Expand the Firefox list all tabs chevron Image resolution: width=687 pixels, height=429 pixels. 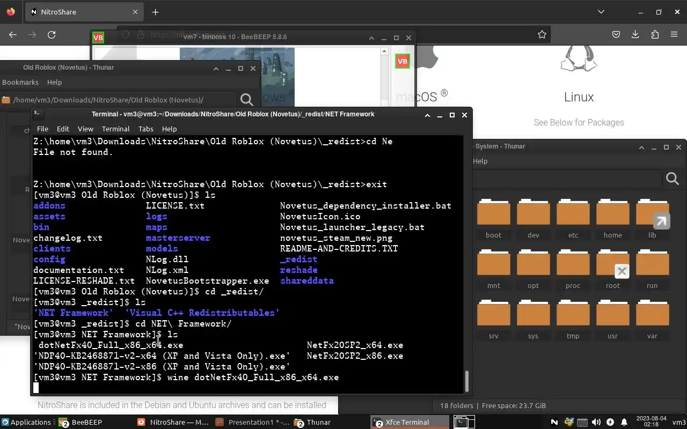(x=601, y=12)
